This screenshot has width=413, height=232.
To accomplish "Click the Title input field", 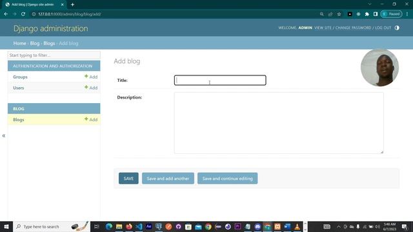I will [220, 80].
